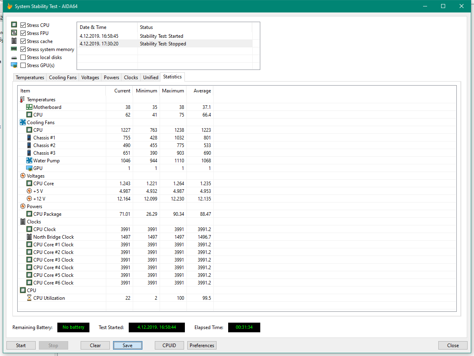
Task: Click the GPU fan monitor icon
Action: tap(29, 168)
